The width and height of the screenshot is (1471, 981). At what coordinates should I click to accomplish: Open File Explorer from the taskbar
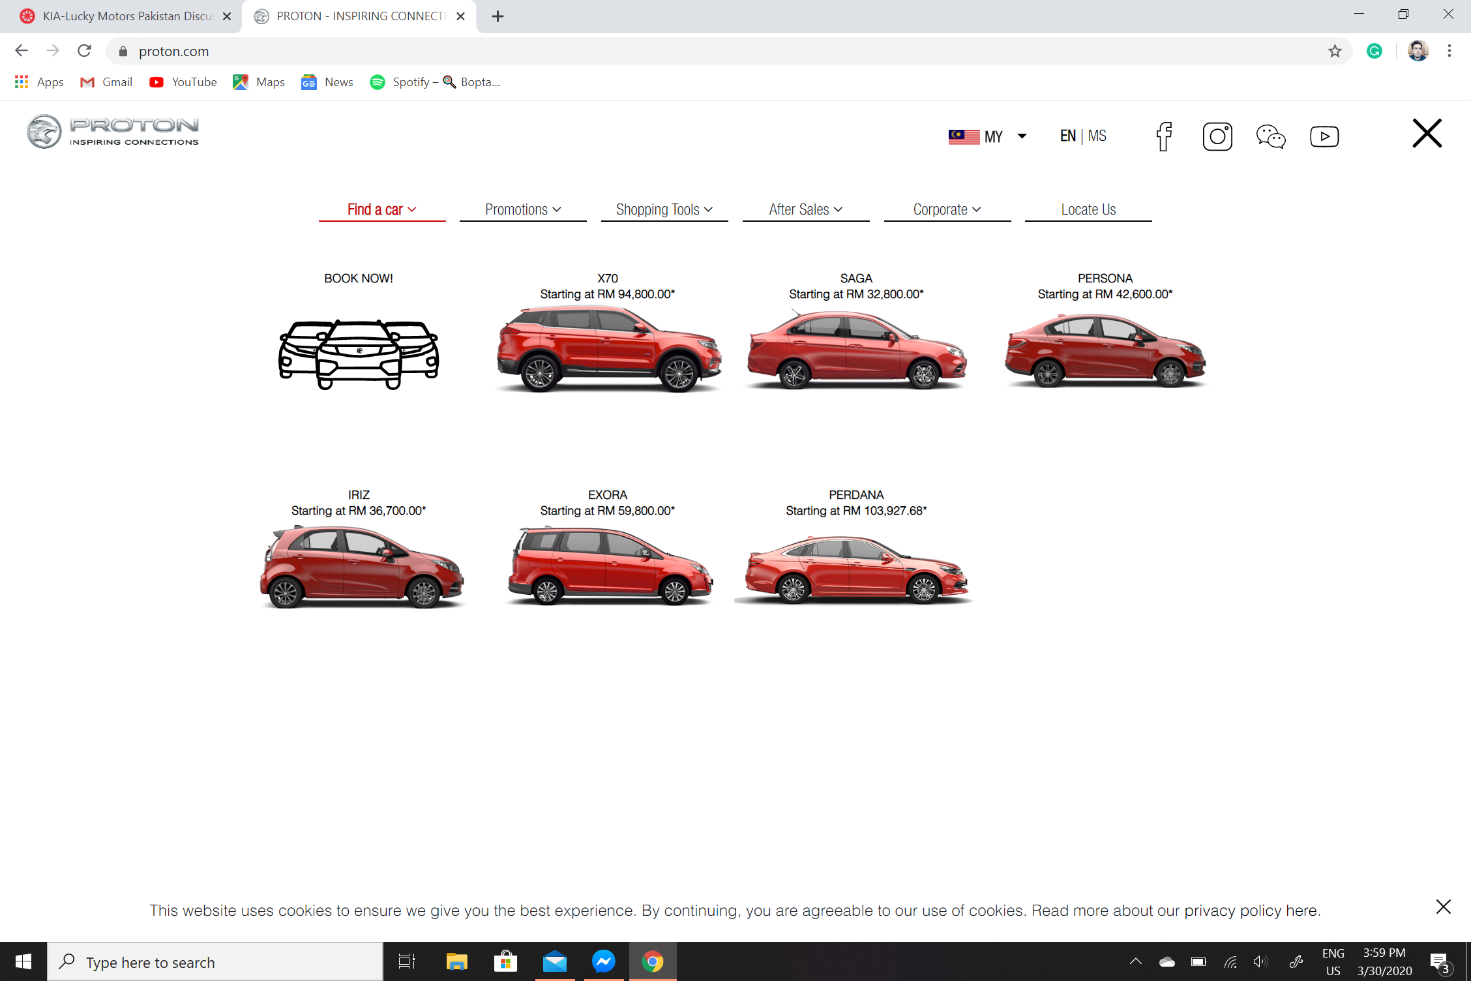[x=456, y=961]
